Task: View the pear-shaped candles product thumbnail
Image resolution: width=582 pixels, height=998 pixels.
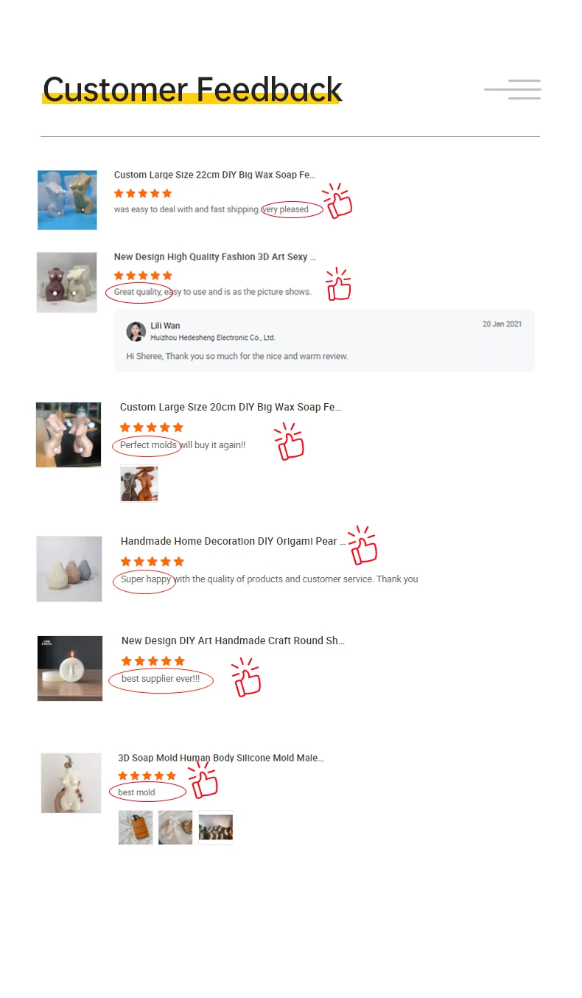Action: click(x=69, y=568)
